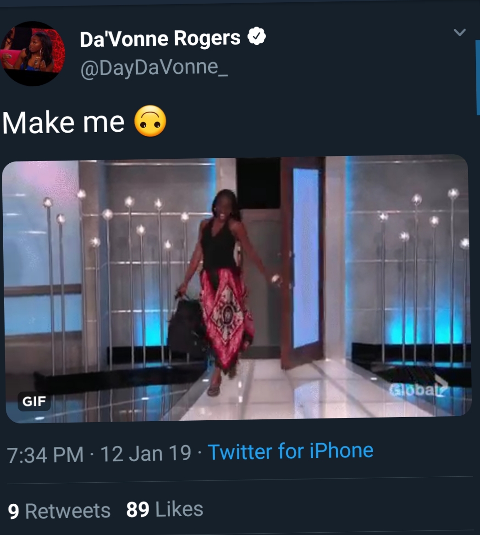Screen dimensions: 480x535
Task: Open the @DayDaVonne_ handle
Action: (154, 67)
